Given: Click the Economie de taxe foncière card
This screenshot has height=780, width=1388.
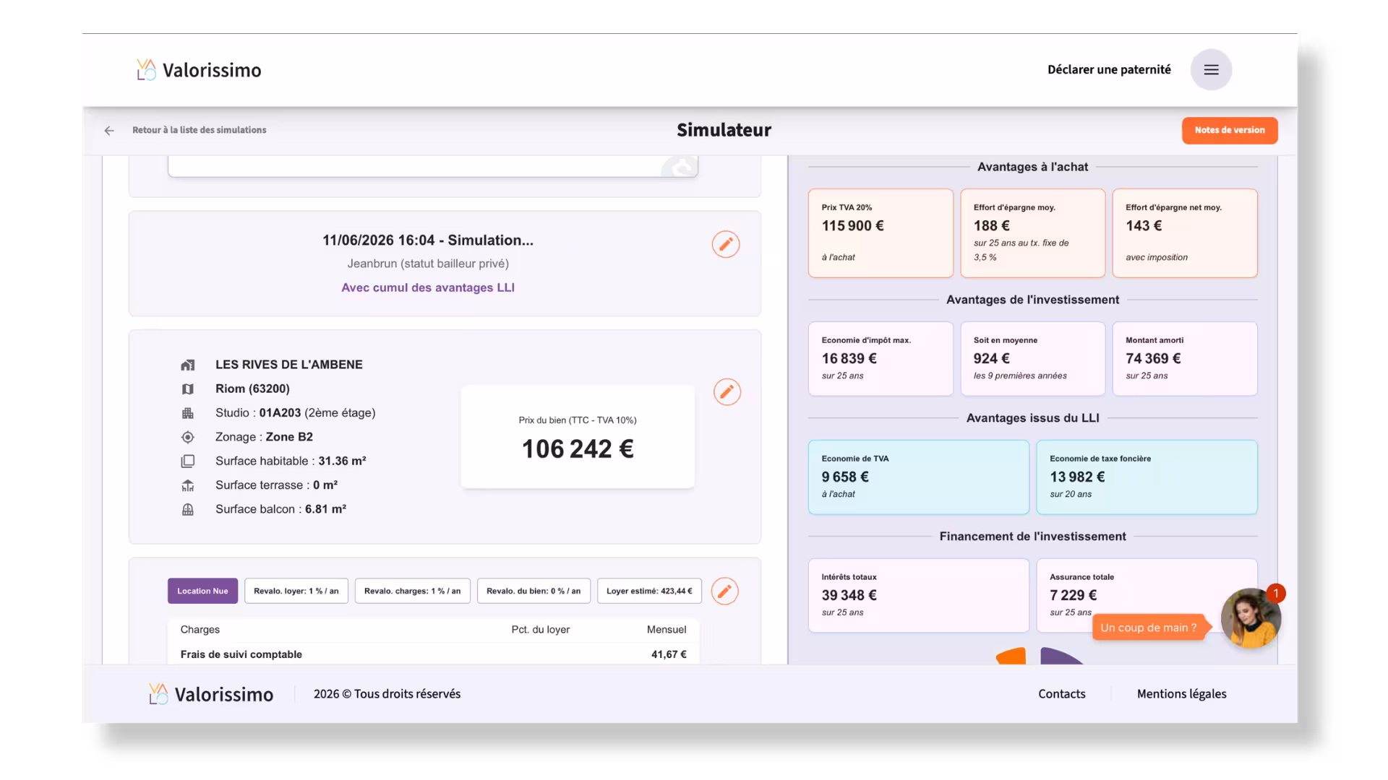Looking at the screenshot, I should point(1147,477).
